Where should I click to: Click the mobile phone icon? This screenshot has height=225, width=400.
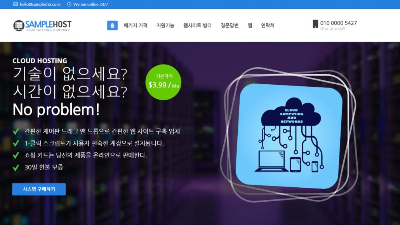(316, 24)
